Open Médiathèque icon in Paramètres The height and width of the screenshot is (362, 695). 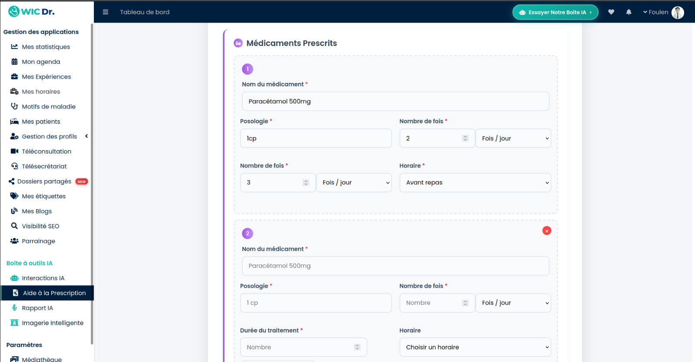pos(14,359)
